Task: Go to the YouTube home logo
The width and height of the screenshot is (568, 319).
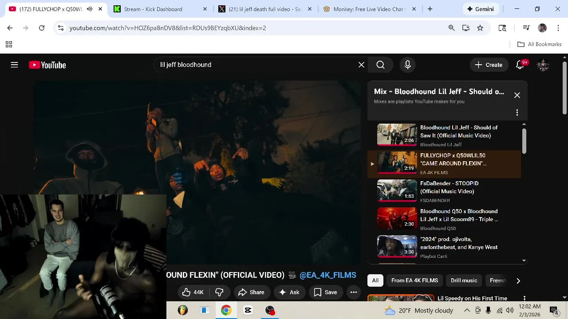Action: (x=47, y=65)
